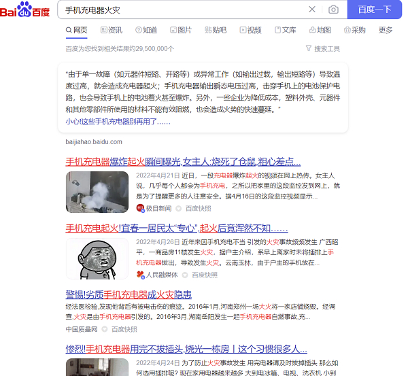
Task: Click the 贴 icon on 贴吧 tab
Action: 208,30
